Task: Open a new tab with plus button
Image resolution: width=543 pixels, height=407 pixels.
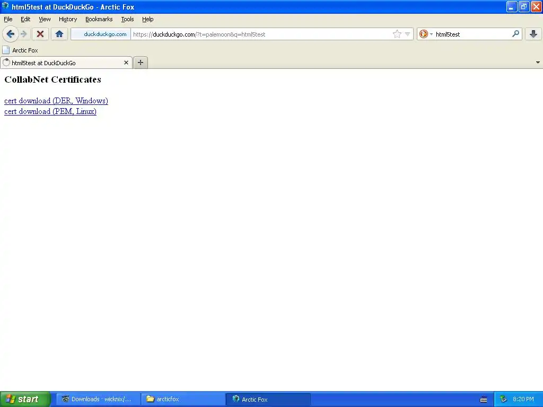Action: (141, 63)
